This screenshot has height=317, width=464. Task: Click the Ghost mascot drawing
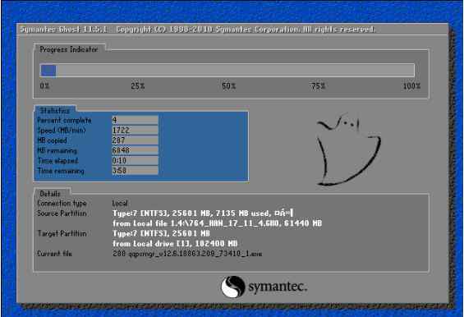pyautogui.click(x=348, y=149)
